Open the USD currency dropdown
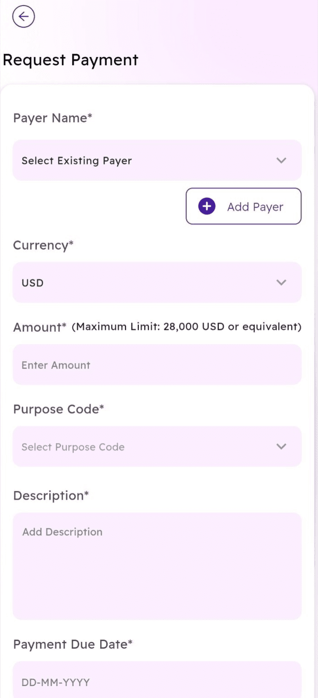This screenshot has width=318, height=698. click(156, 283)
